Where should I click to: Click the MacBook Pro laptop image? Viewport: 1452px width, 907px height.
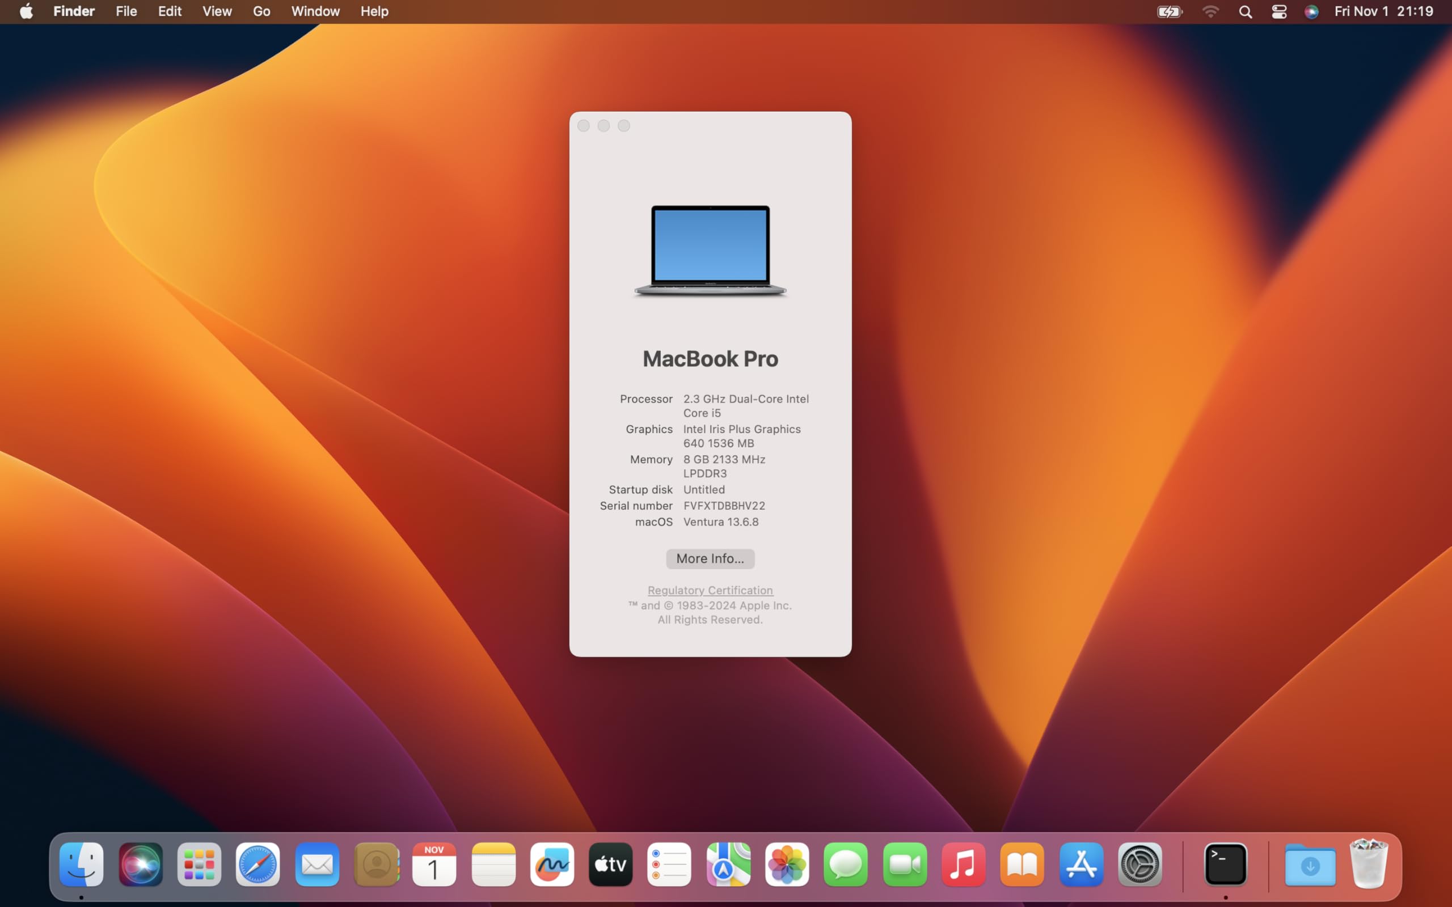710,251
